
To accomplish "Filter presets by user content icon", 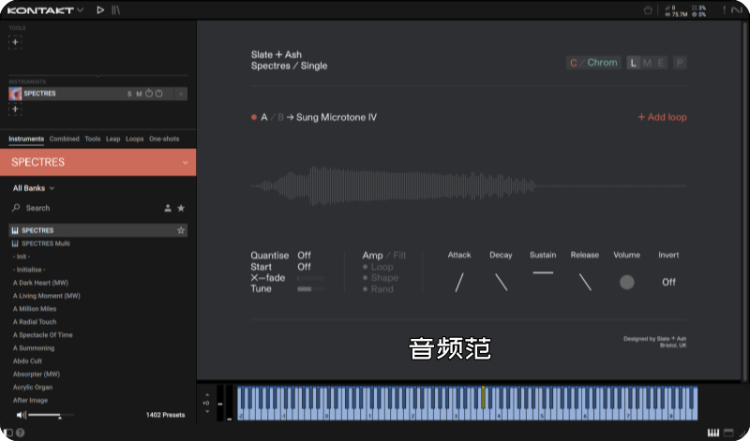I will (x=167, y=208).
